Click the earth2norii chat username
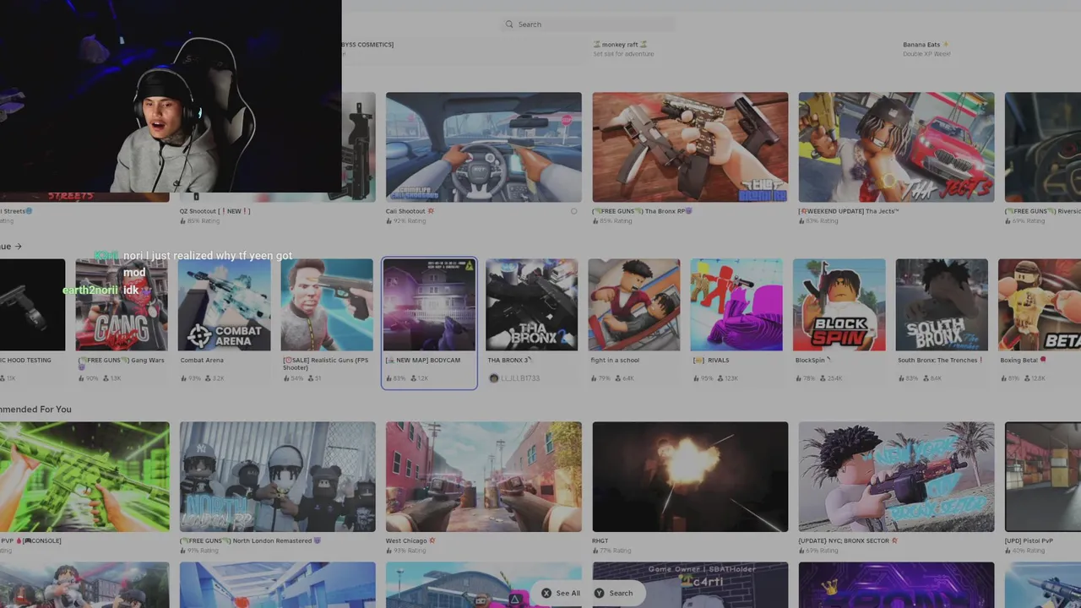This screenshot has width=1081, height=608. (90, 290)
